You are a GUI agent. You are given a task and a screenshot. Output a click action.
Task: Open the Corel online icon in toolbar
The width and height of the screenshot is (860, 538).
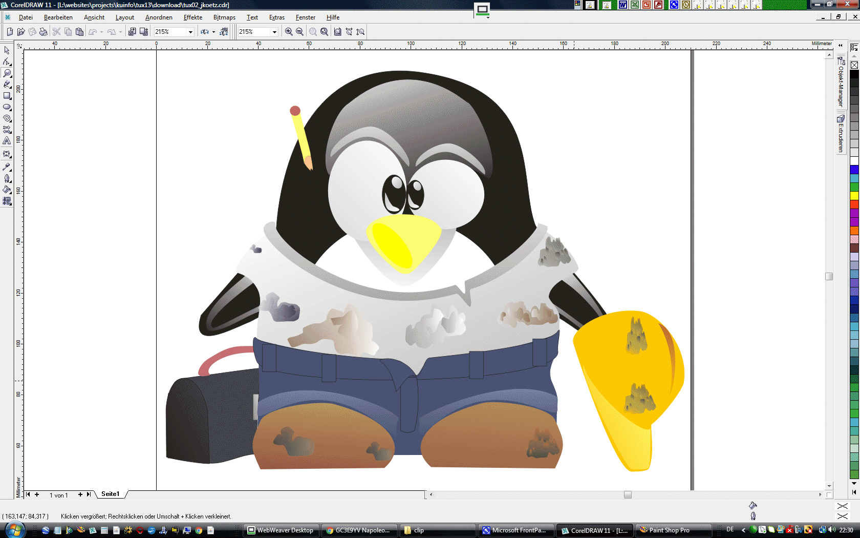tap(224, 32)
